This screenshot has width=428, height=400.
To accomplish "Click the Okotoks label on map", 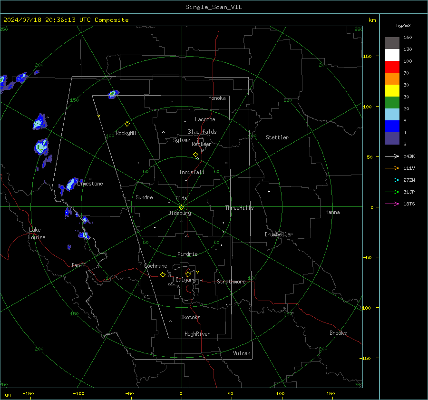I will [190, 317].
